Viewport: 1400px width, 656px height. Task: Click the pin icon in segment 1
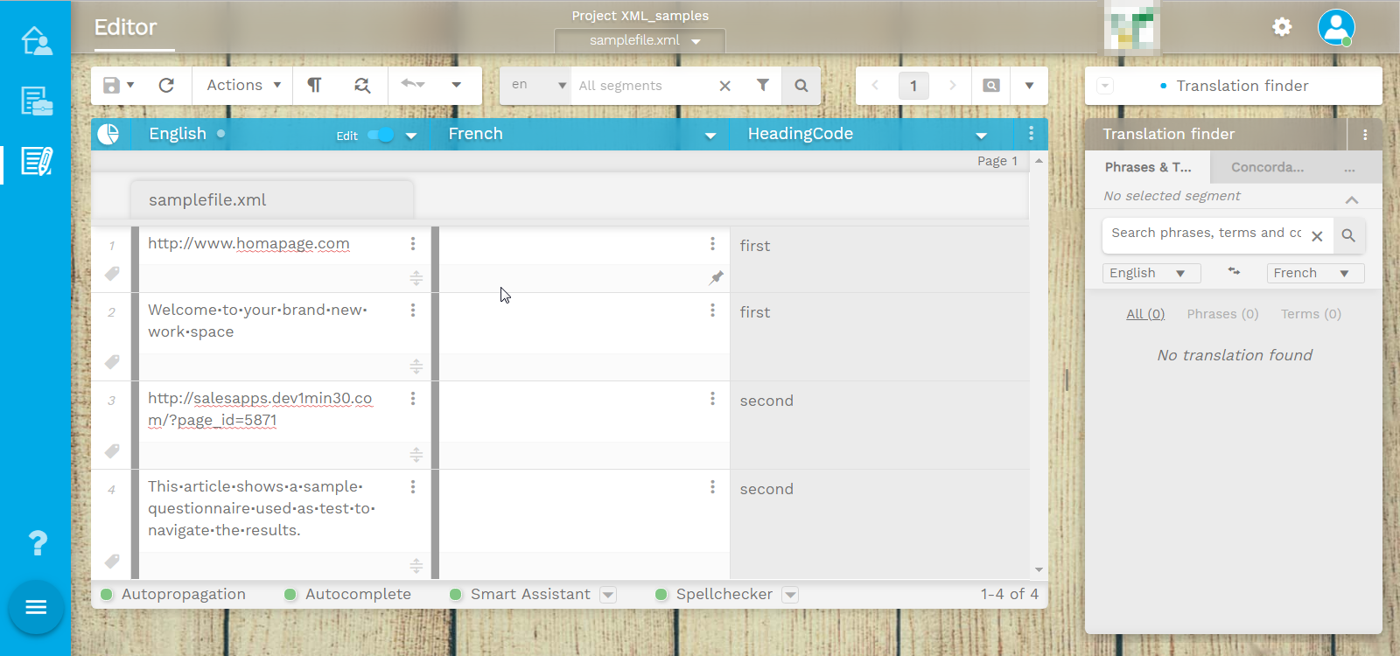[x=716, y=278]
